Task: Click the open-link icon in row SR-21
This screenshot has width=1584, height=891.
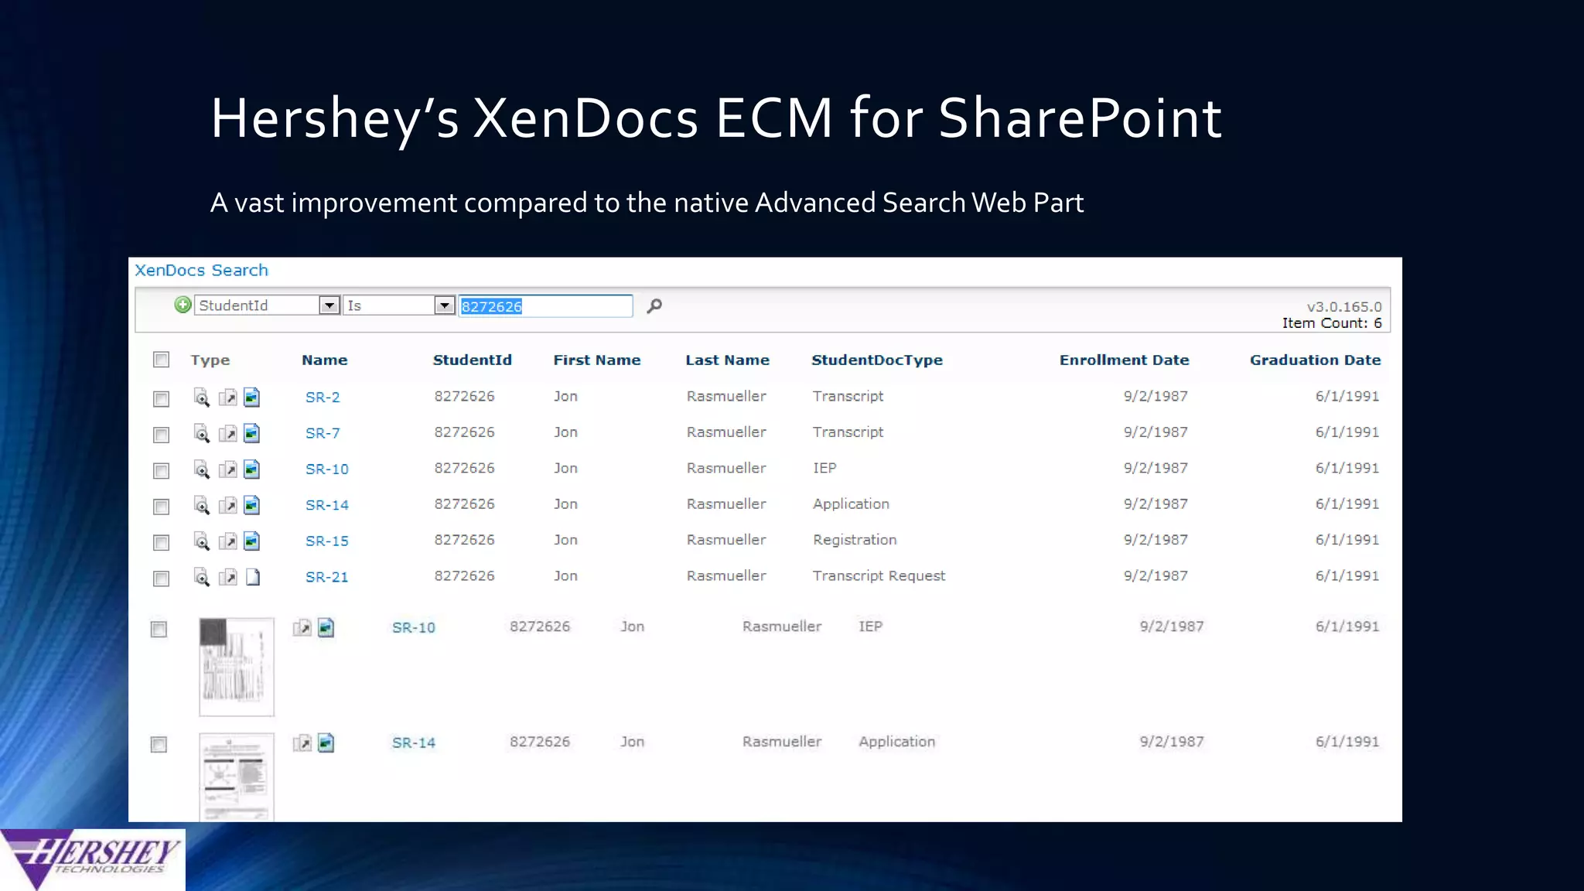Action: pyautogui.click(x=227, y=577)
